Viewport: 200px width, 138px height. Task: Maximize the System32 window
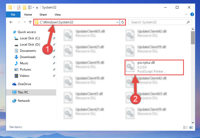(177, 7)
